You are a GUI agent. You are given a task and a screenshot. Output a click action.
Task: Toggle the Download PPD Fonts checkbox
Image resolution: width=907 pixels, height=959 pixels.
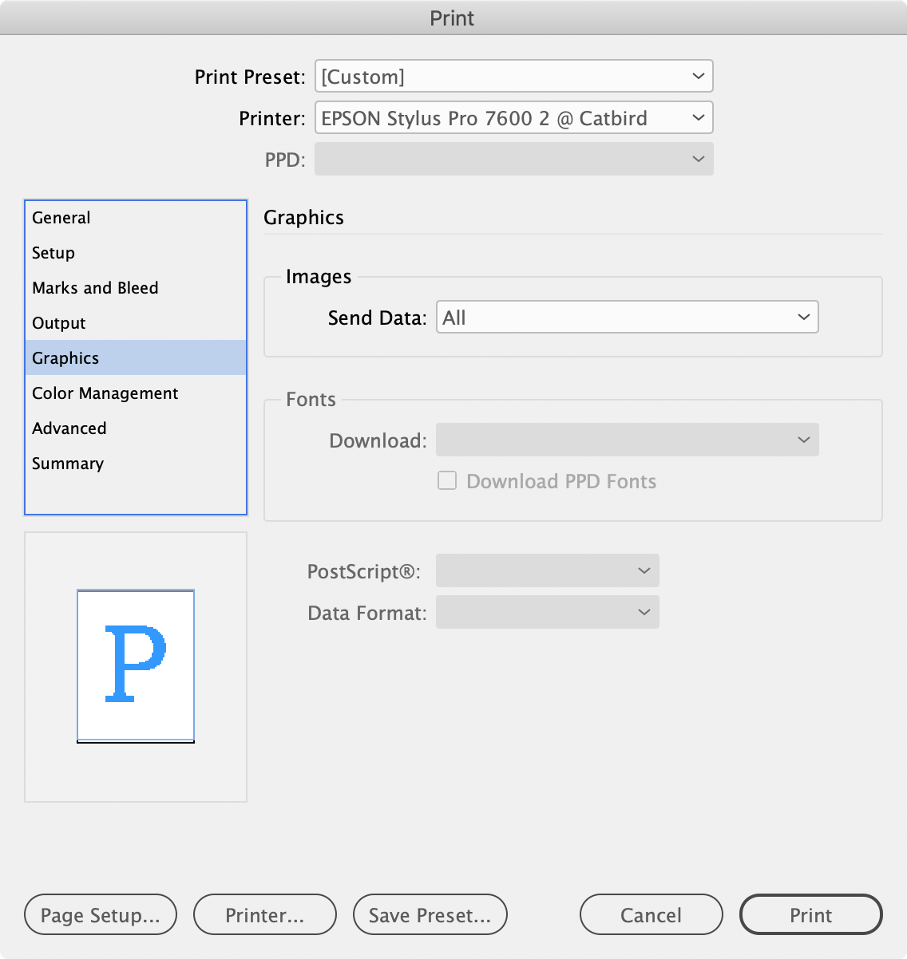[x=446, y=481]
